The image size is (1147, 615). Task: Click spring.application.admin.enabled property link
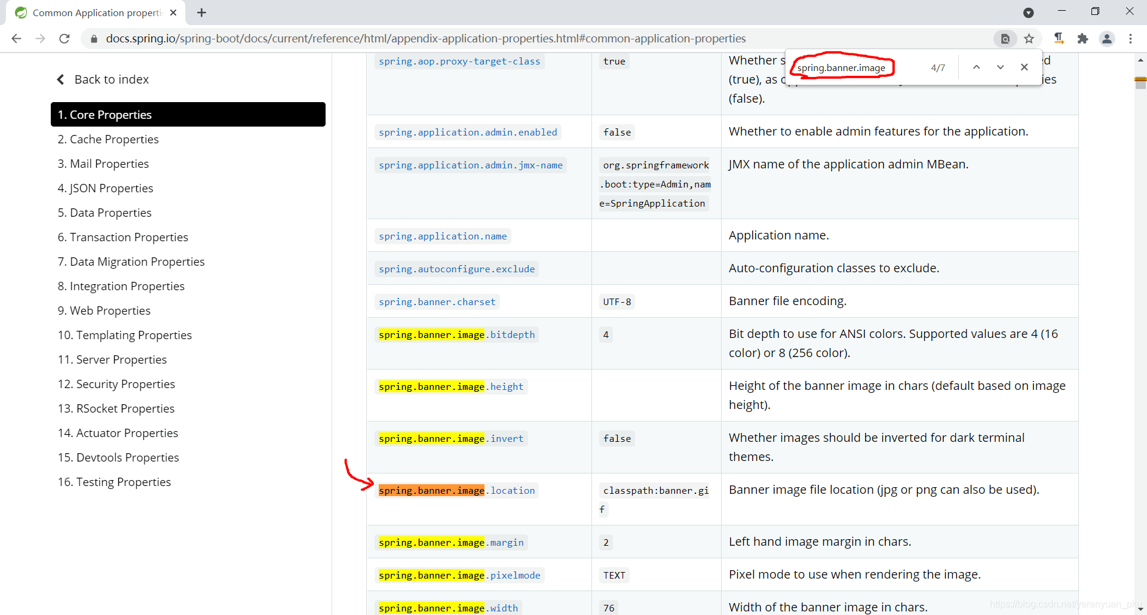[x=468, y=133]
